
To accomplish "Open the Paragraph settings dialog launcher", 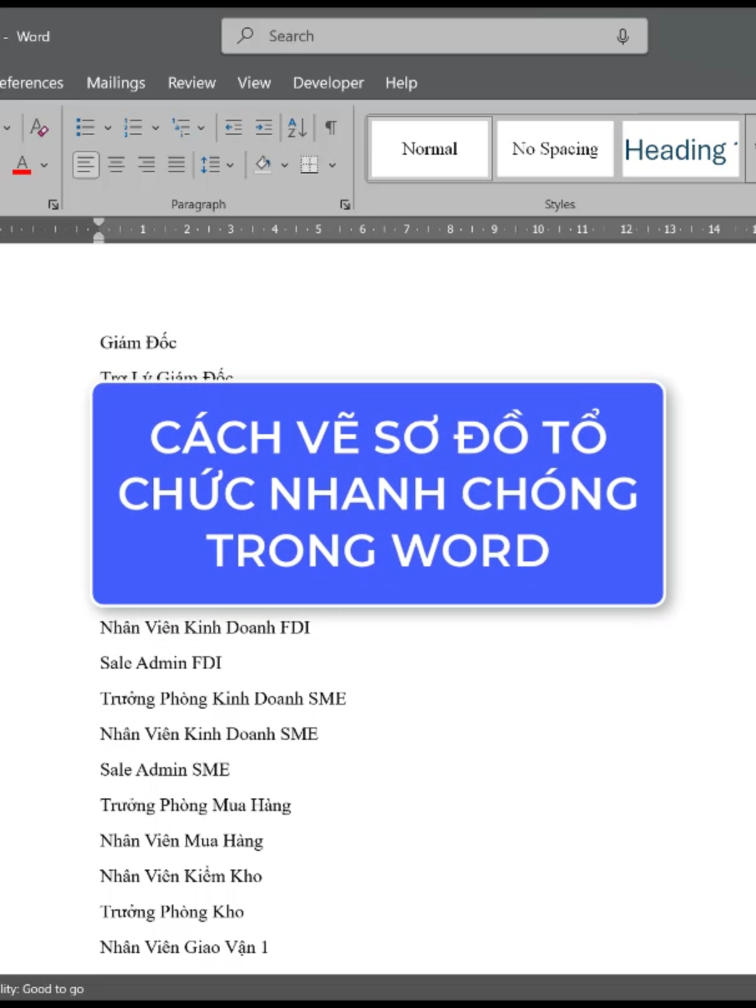I will coord(345,205).
